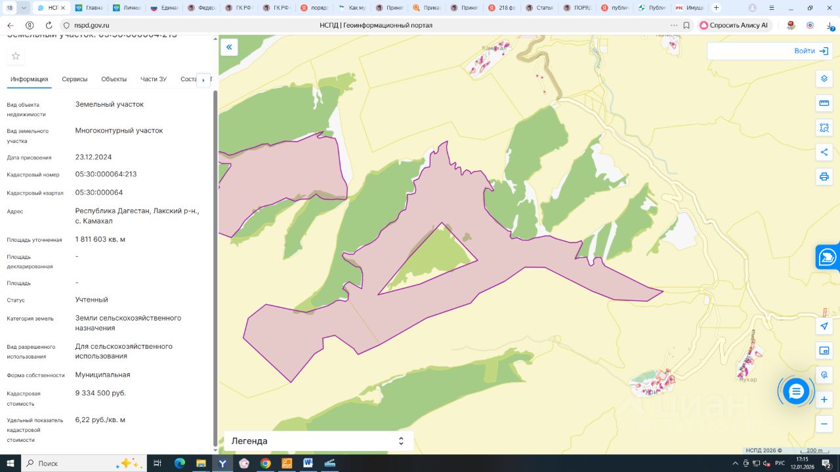The image size is (840, 472).
Task: Open the Части ЗУ tab
Action: 154,79
